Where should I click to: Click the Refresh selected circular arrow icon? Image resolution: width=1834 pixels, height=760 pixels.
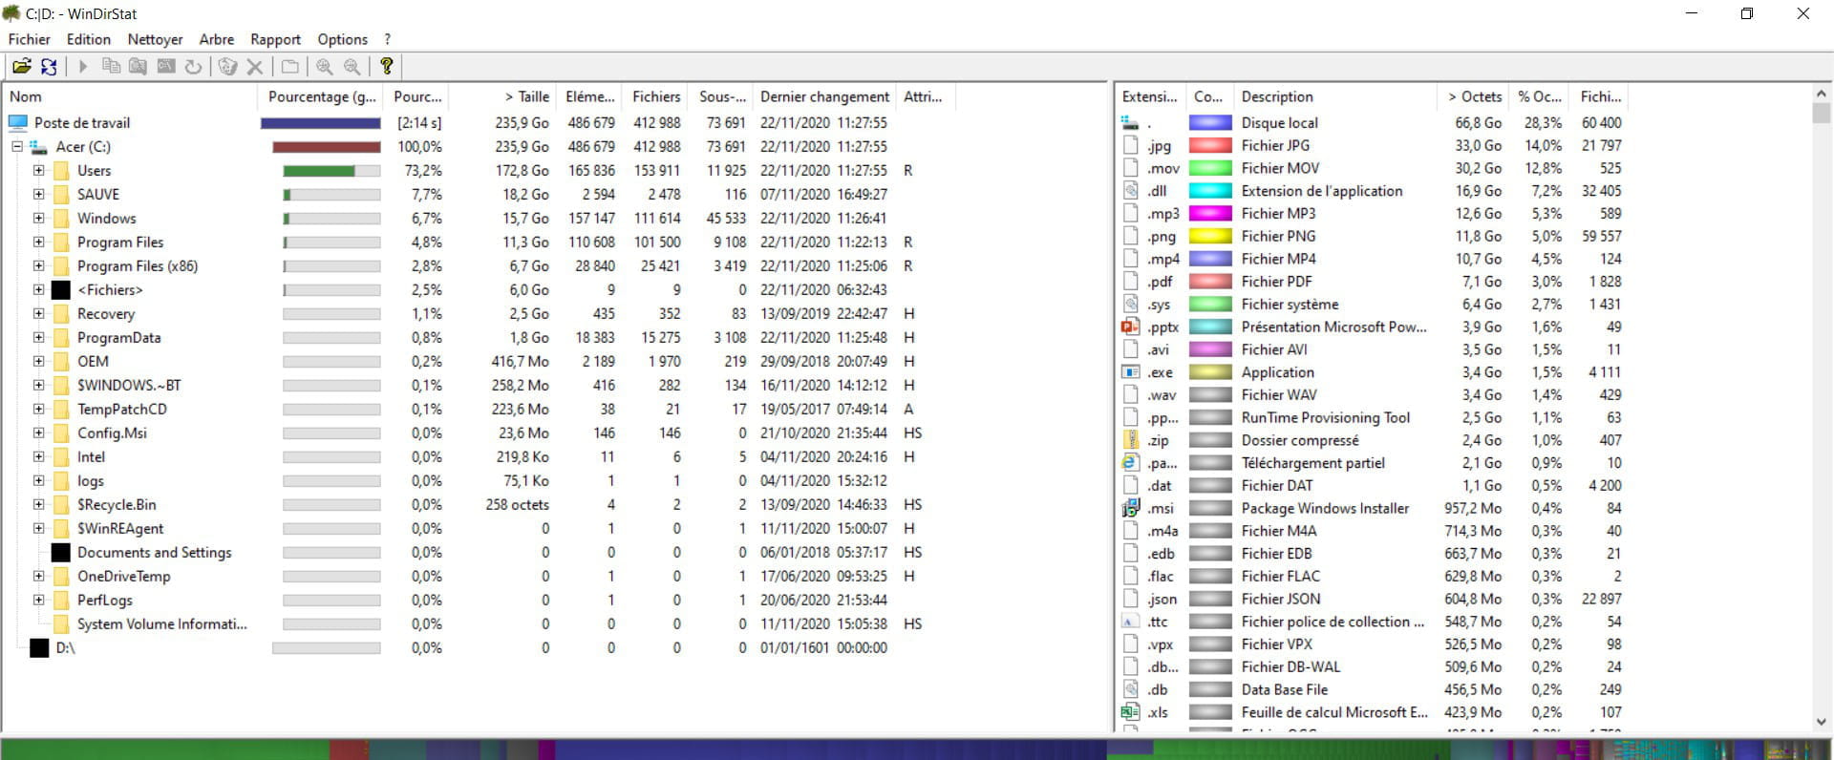tap(193, 66)
